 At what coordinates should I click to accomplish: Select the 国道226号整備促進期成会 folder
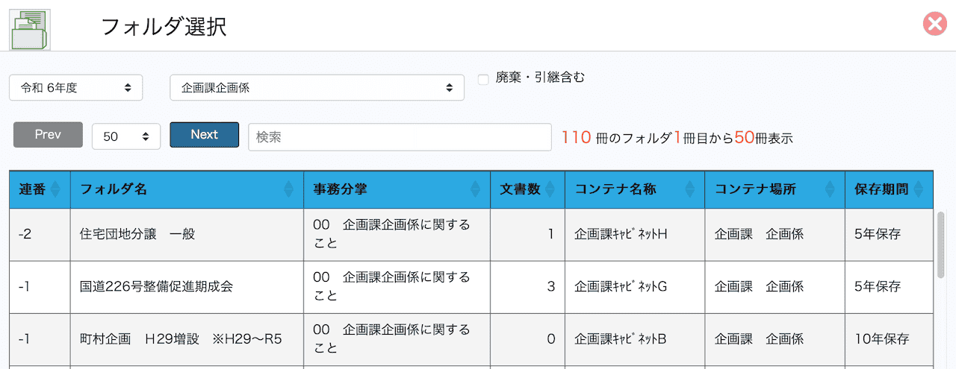(156, 286)
